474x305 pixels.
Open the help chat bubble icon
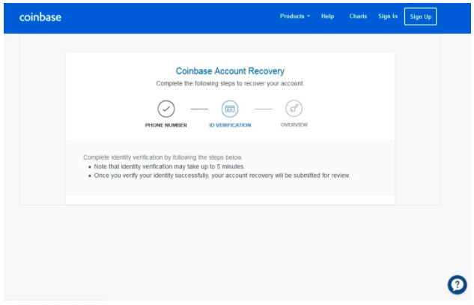tap(457, 285)
